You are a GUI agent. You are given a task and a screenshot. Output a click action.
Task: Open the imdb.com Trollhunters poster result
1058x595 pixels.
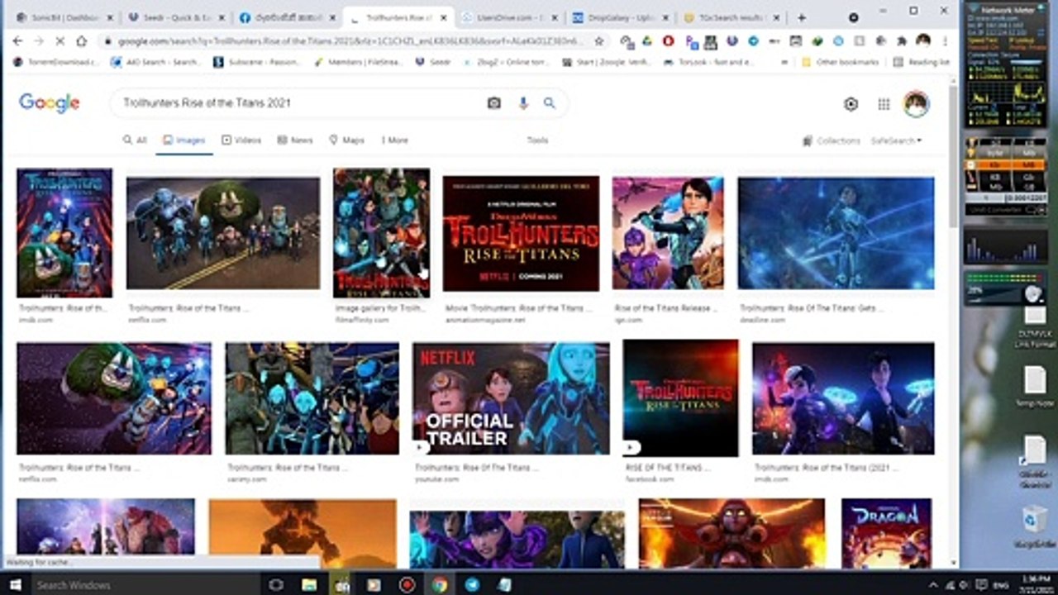64,233
